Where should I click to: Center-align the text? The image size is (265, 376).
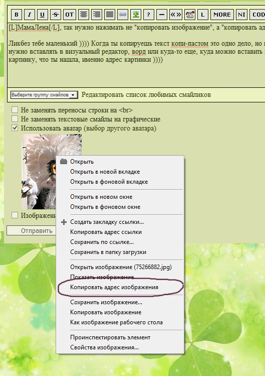tap(84, 15)
